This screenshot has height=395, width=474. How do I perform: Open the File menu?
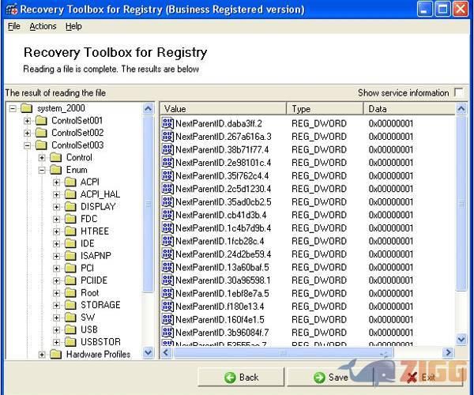(x=14, y=27)
